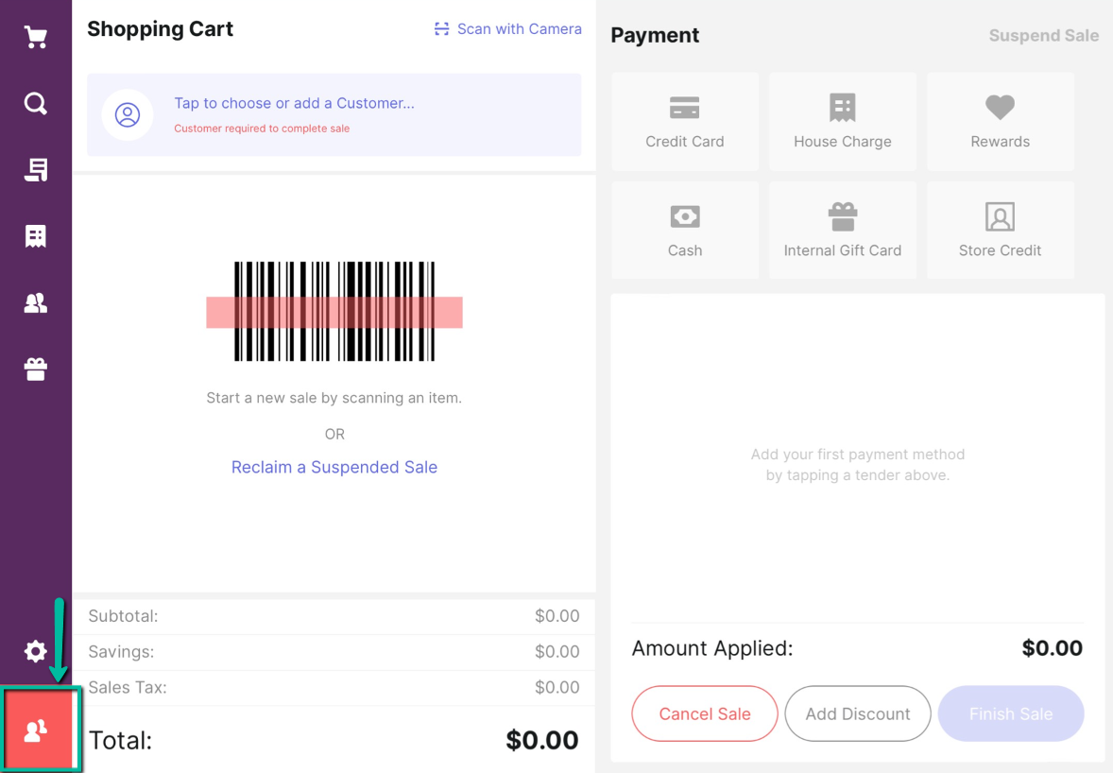Click the Payment heading

pos(655,36)
